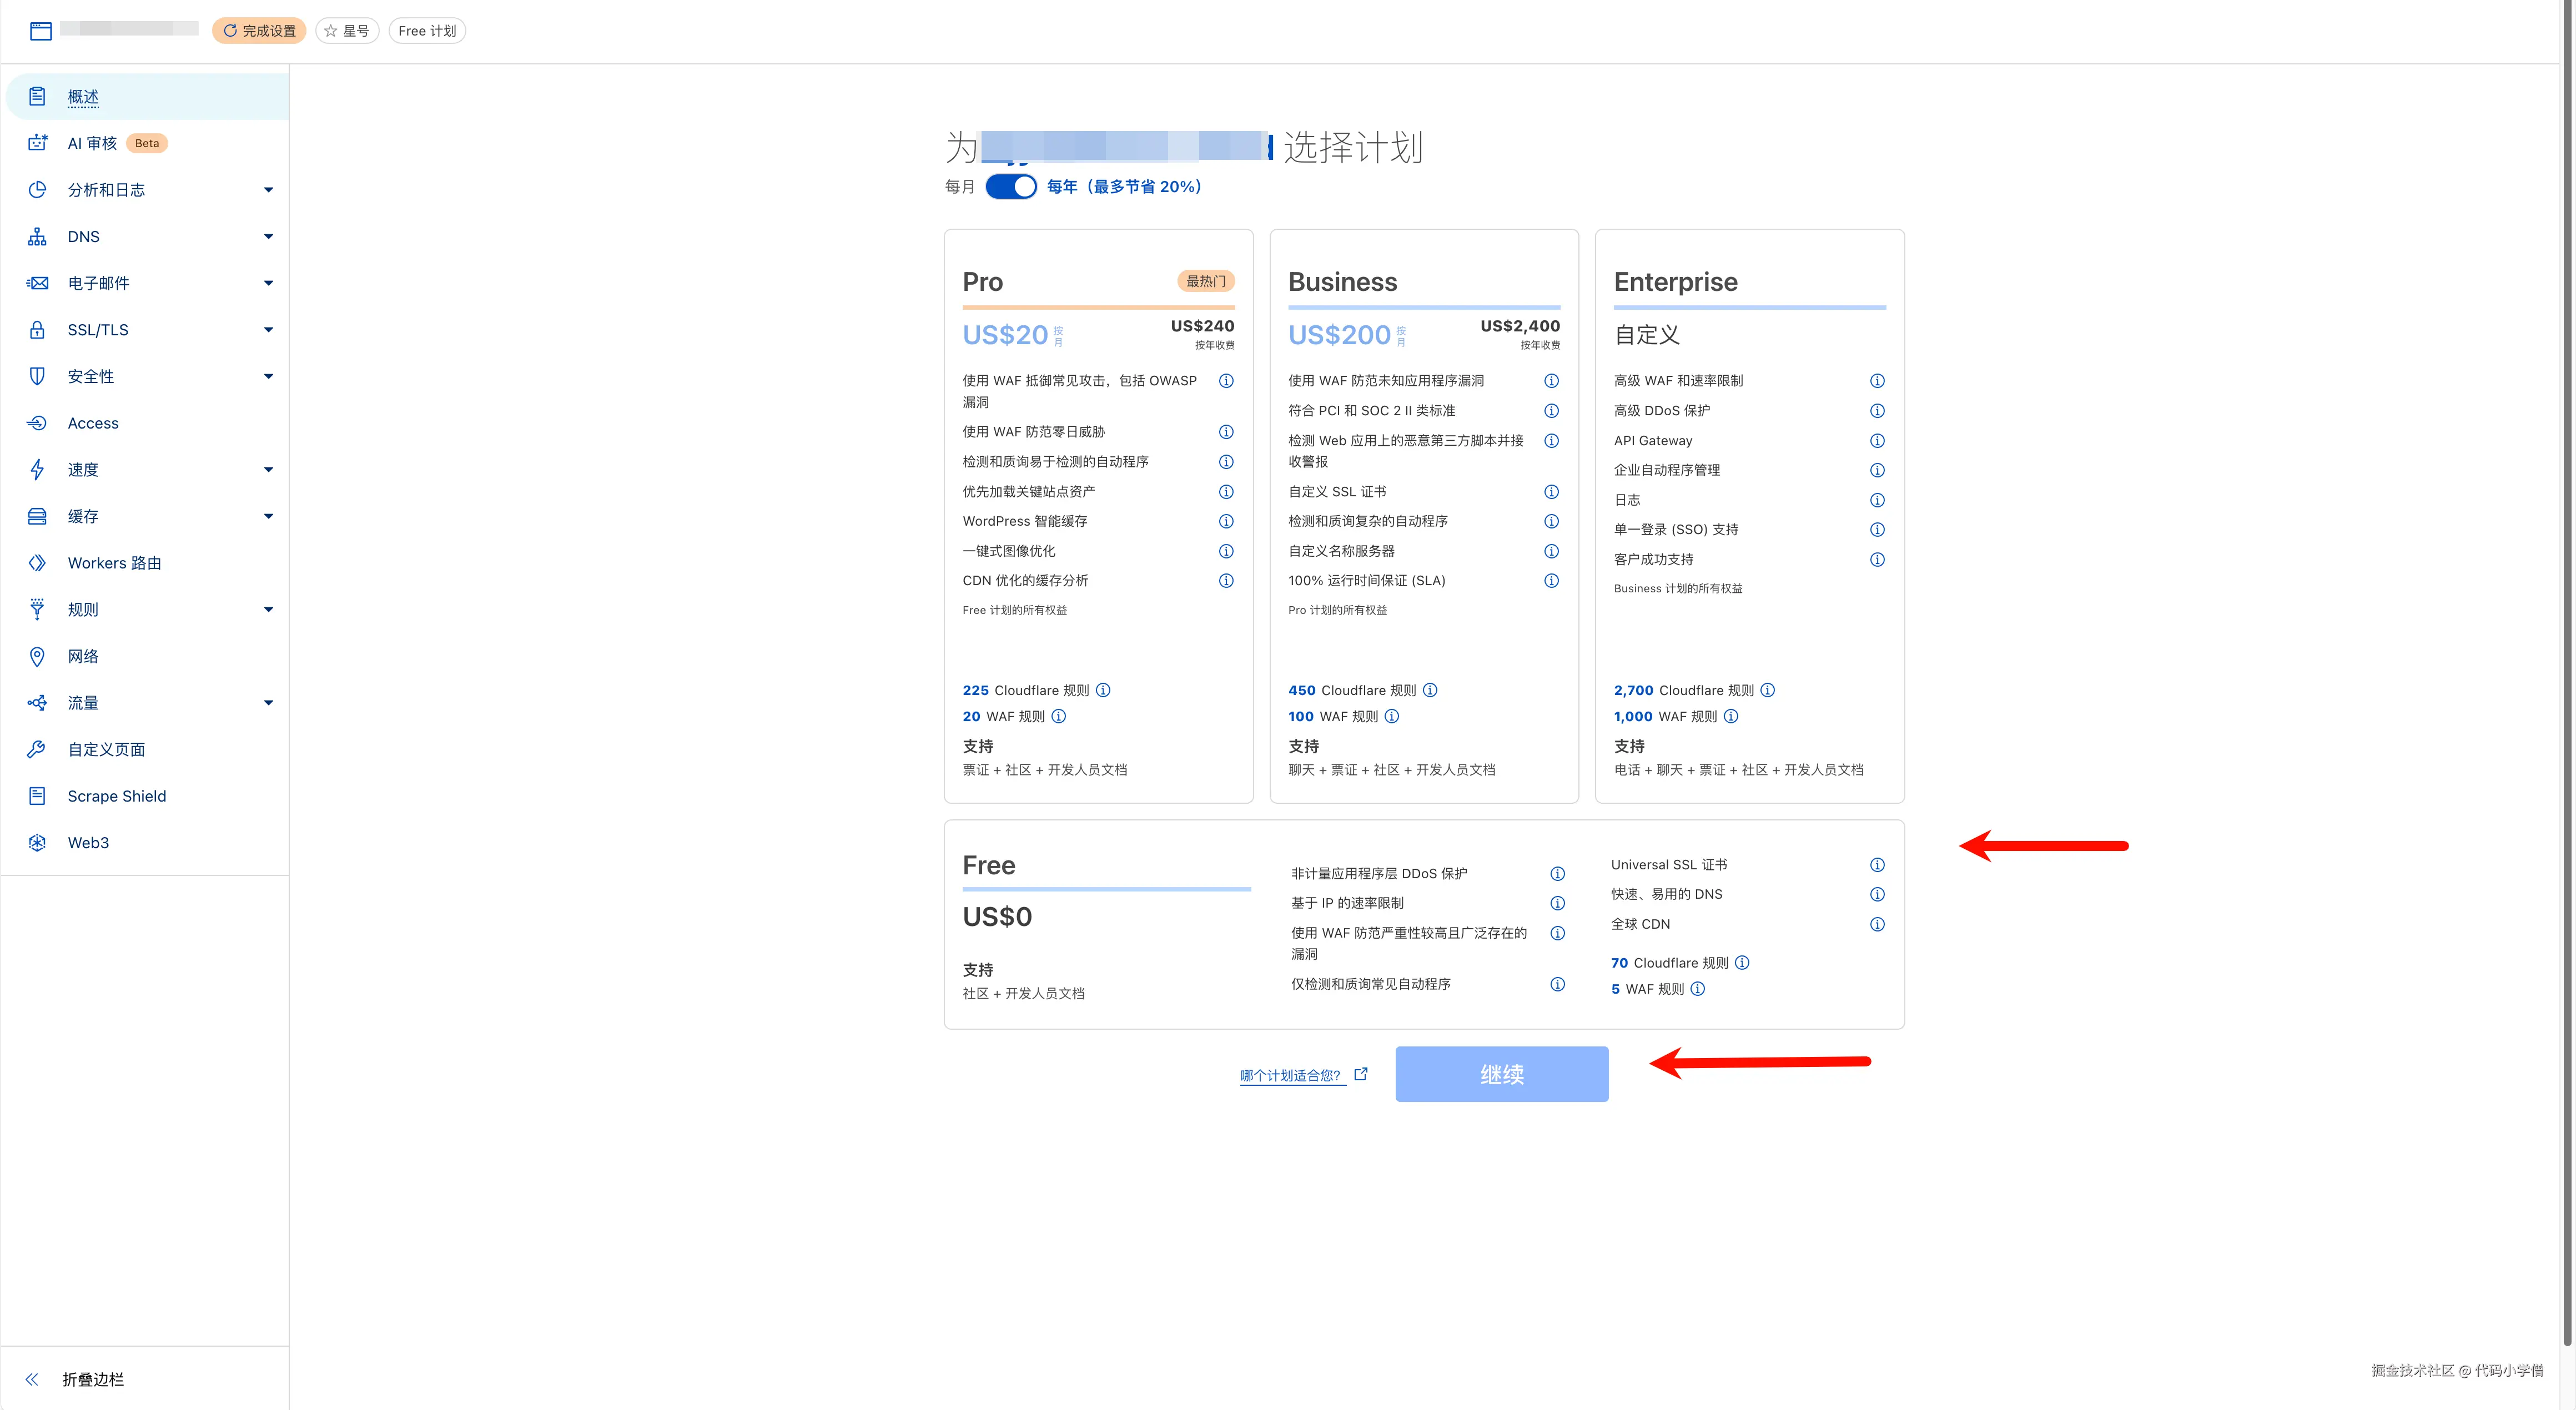
Task: Collapse sidebar with 折叠边栏
Action: pyautogui.click(x=92, y=1379)
